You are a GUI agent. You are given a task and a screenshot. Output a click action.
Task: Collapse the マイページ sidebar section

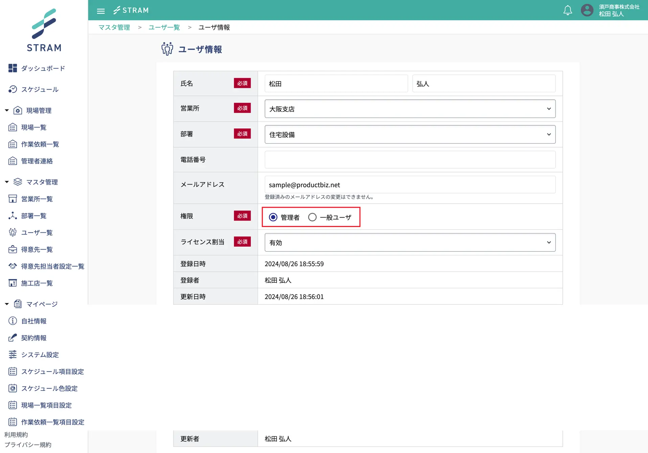tap(7, 304)
